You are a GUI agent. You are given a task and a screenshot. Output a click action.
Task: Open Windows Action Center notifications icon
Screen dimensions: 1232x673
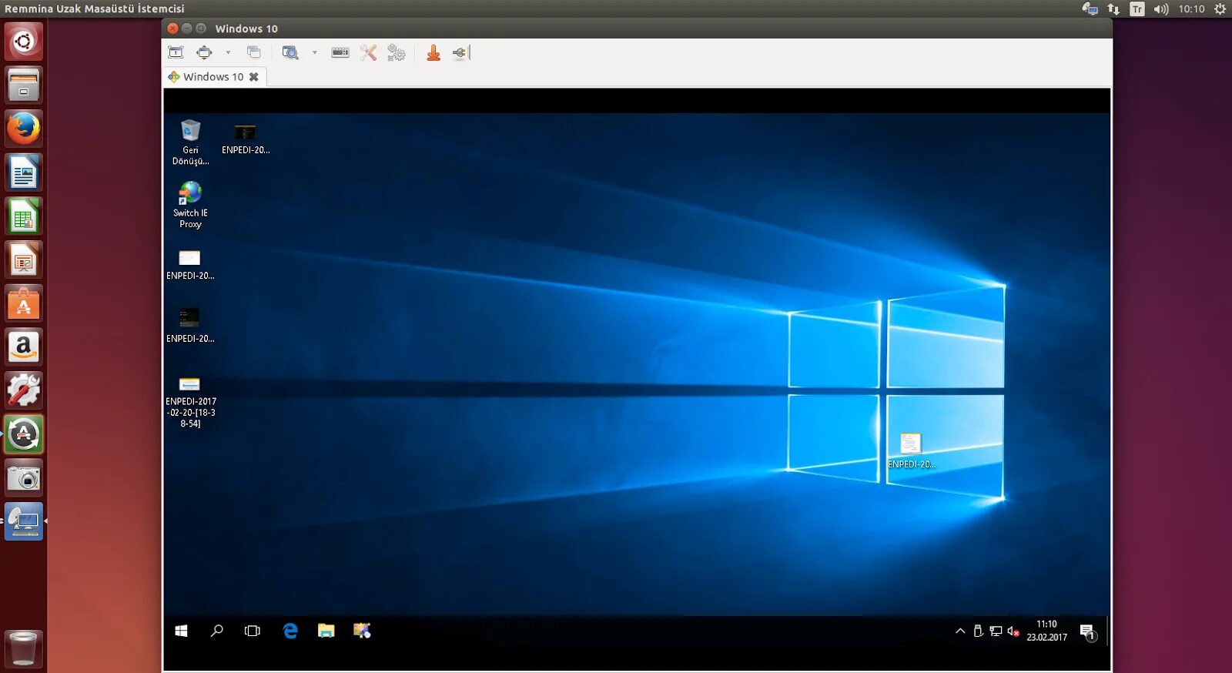[1088, 632]
